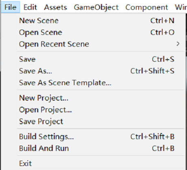Open the GameObject menu
This screenshot has height=170, width=187.
pyautogui.click(x=96, y=7)
